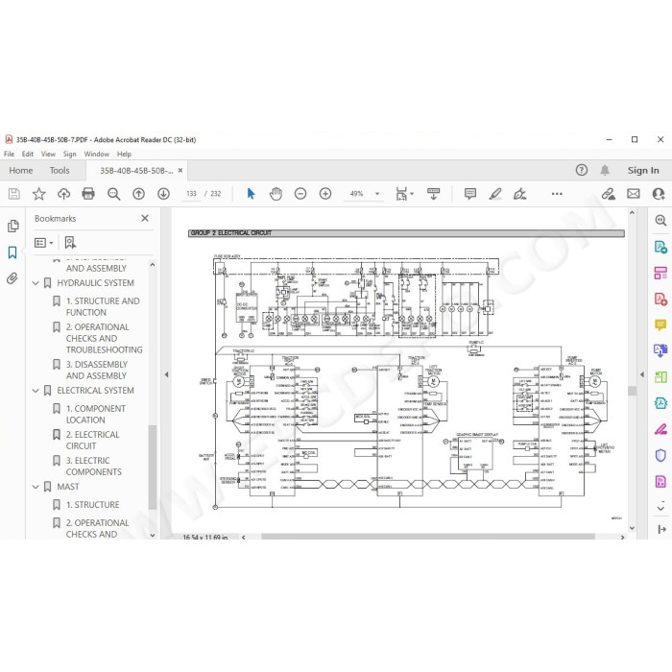Open the Find text magnifier
Viewport: 672px width, 672px height.
click(113, 194)
